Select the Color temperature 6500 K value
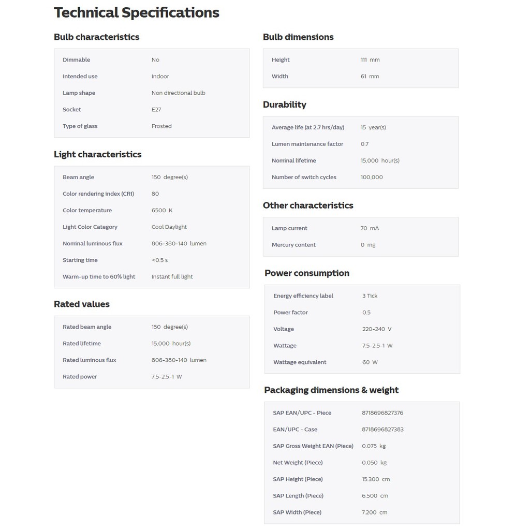530x530 pixels. point(162,211)
